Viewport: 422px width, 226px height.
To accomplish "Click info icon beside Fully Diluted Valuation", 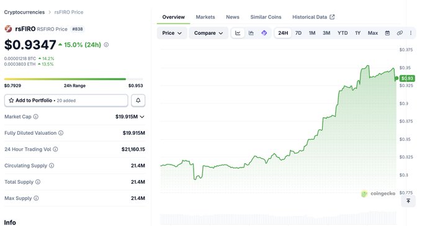I will tap(61, 133).
